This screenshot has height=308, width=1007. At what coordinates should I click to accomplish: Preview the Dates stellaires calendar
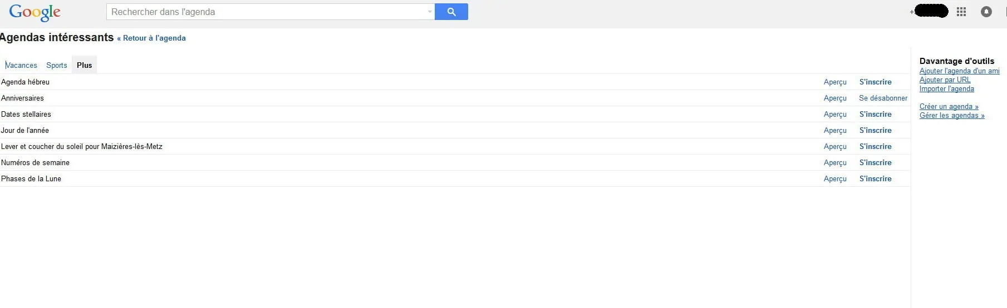pos(835,115)
